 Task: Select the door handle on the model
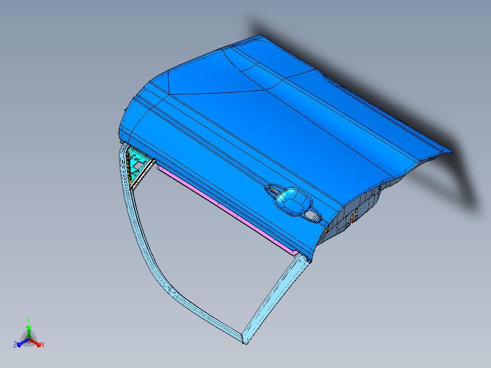point(293,203)
